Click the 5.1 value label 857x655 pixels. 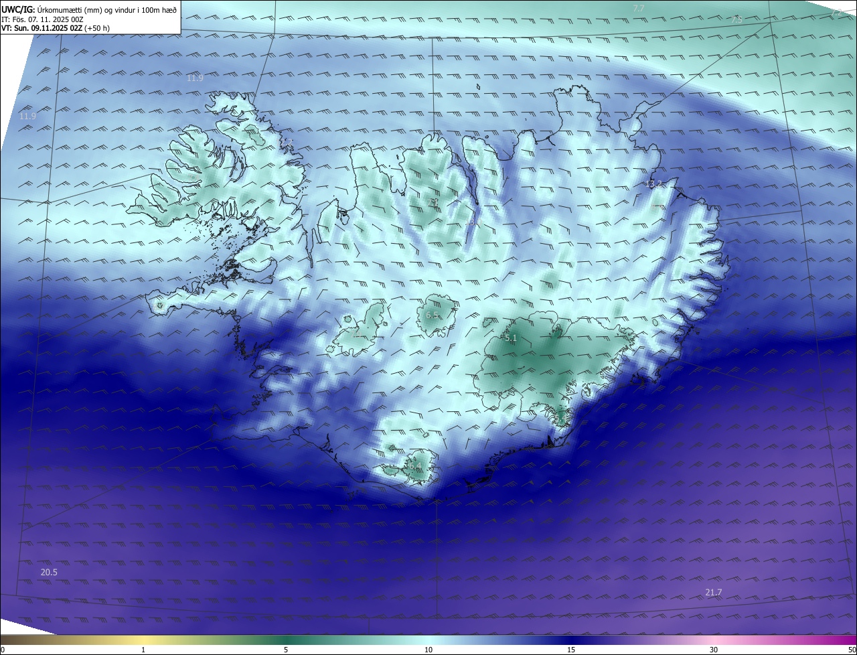click(x=511, y=338)
